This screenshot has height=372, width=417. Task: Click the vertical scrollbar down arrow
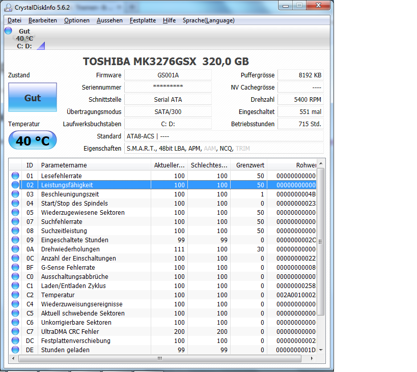321,350
